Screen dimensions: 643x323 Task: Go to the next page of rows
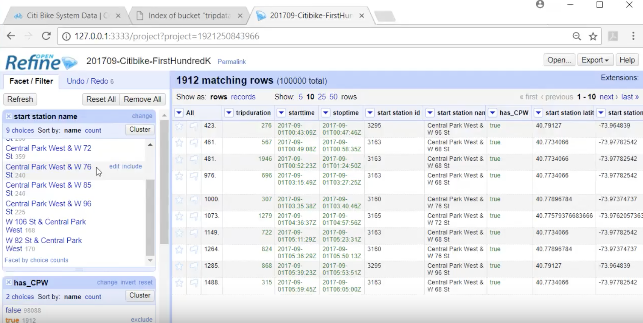point(609,97)
